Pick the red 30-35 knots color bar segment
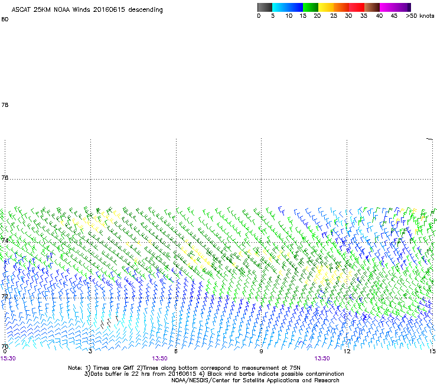This screenshot has height=384, width=437. 357,7
